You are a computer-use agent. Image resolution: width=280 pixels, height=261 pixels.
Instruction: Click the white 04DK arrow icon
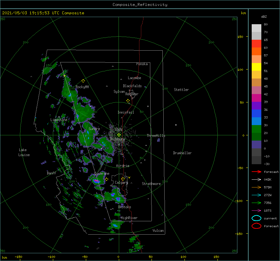point(256,180)
